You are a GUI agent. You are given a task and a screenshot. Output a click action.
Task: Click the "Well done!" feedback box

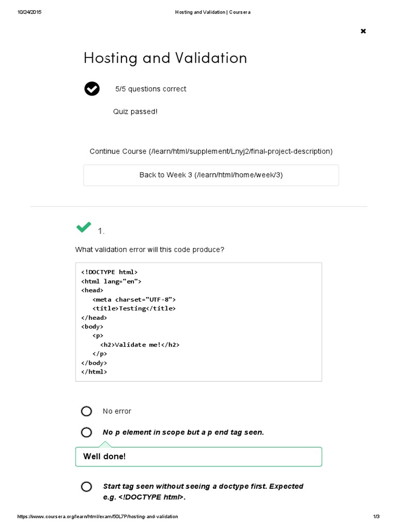click(198, 457)
